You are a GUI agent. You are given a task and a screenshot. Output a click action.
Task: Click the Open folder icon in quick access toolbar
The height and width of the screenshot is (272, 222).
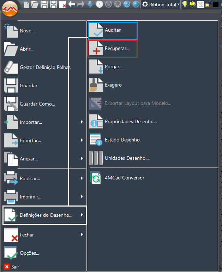[35, 4]
